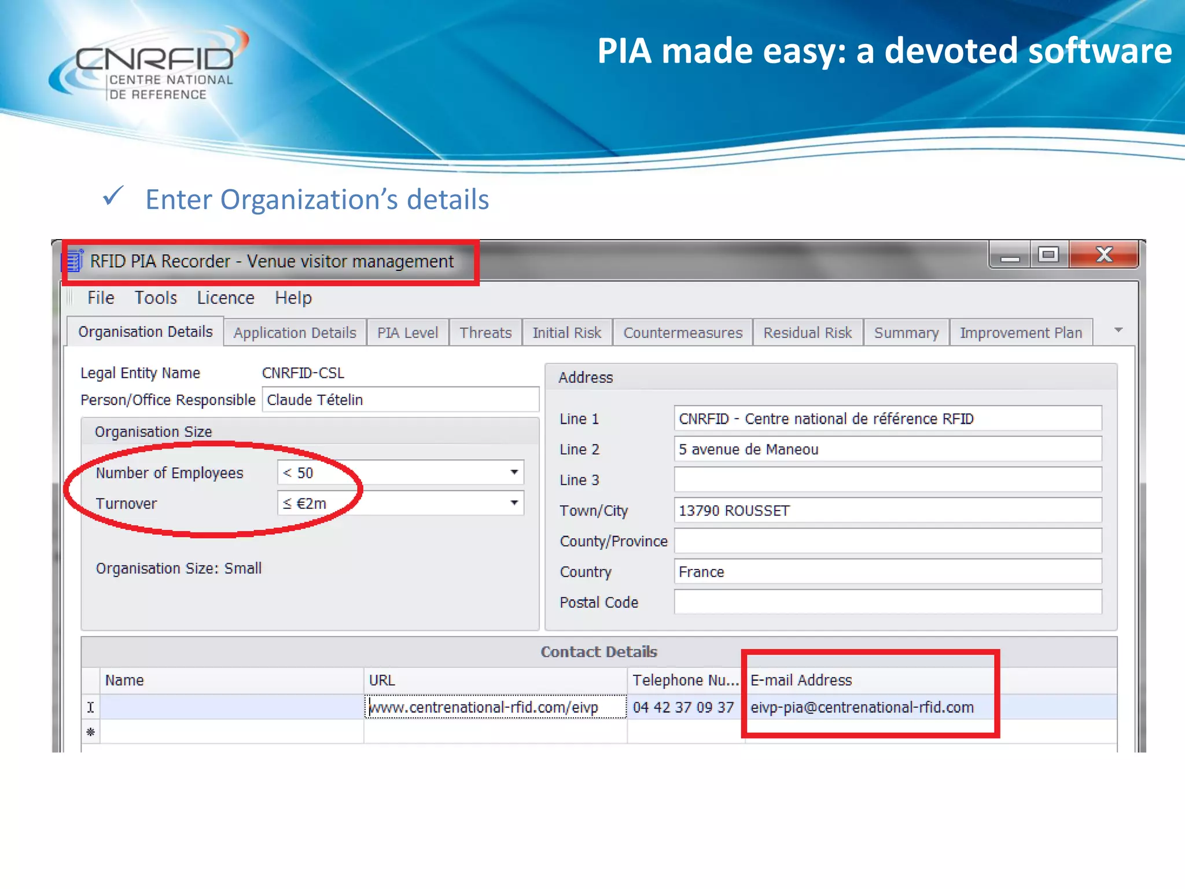Click the Legal Entity Name value CNRFID-CSL
The width and height of the screenshot is (1185, 889).
[303, 373]
